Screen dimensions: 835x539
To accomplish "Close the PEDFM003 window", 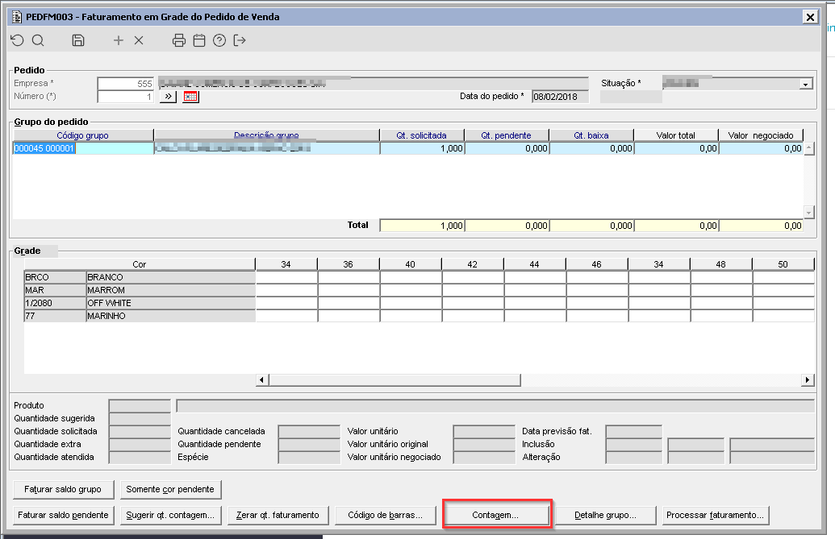I will point(810,17).
